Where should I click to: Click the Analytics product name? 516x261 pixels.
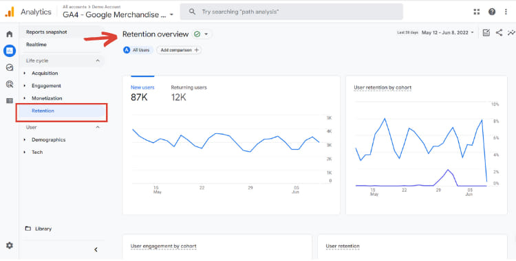(36, 12)
